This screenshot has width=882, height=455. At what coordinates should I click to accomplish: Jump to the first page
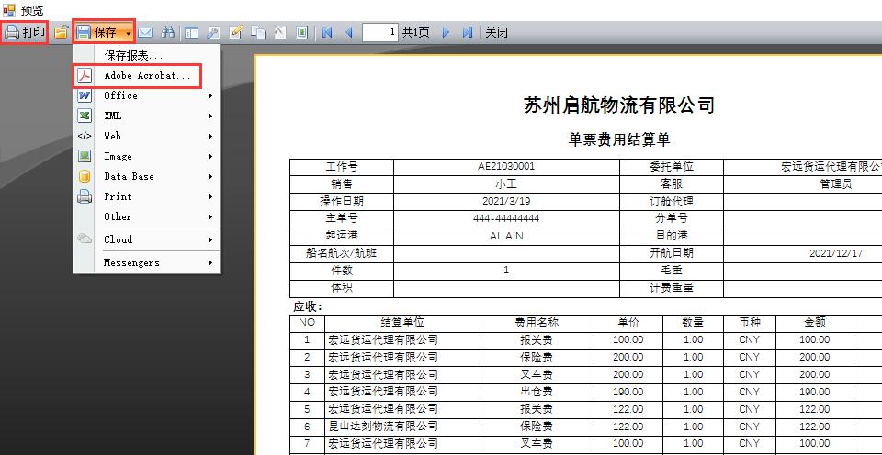tap(327, 33)
